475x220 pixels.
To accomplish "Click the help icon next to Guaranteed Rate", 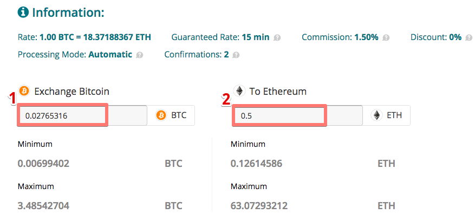I will coord(277,38).
